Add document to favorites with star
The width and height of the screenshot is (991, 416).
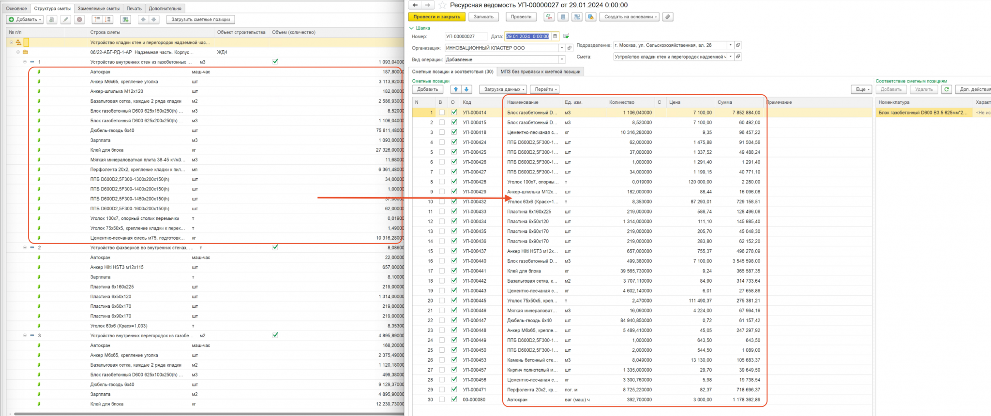442,5
